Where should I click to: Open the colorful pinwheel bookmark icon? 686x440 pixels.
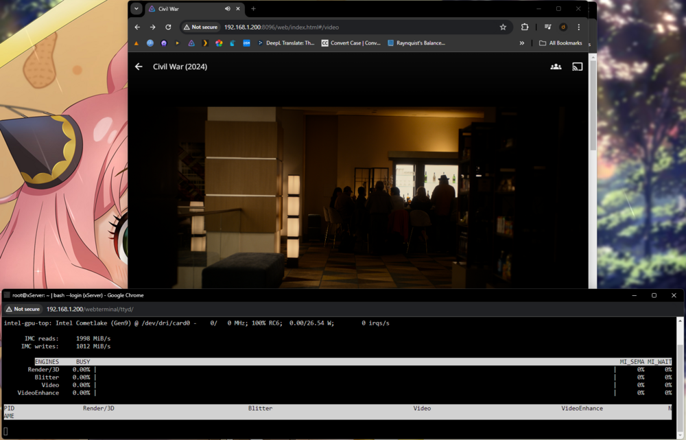(219, 43)
